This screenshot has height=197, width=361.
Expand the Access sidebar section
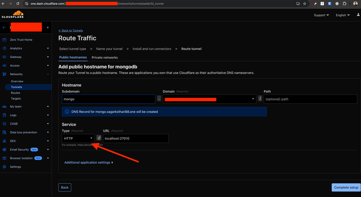tap(48, 65)
